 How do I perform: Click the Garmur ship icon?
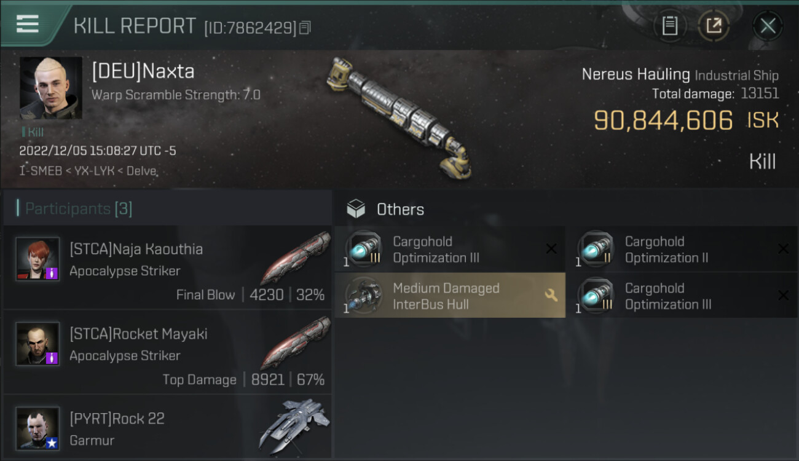pyautogui.click(x=294, y=425)
